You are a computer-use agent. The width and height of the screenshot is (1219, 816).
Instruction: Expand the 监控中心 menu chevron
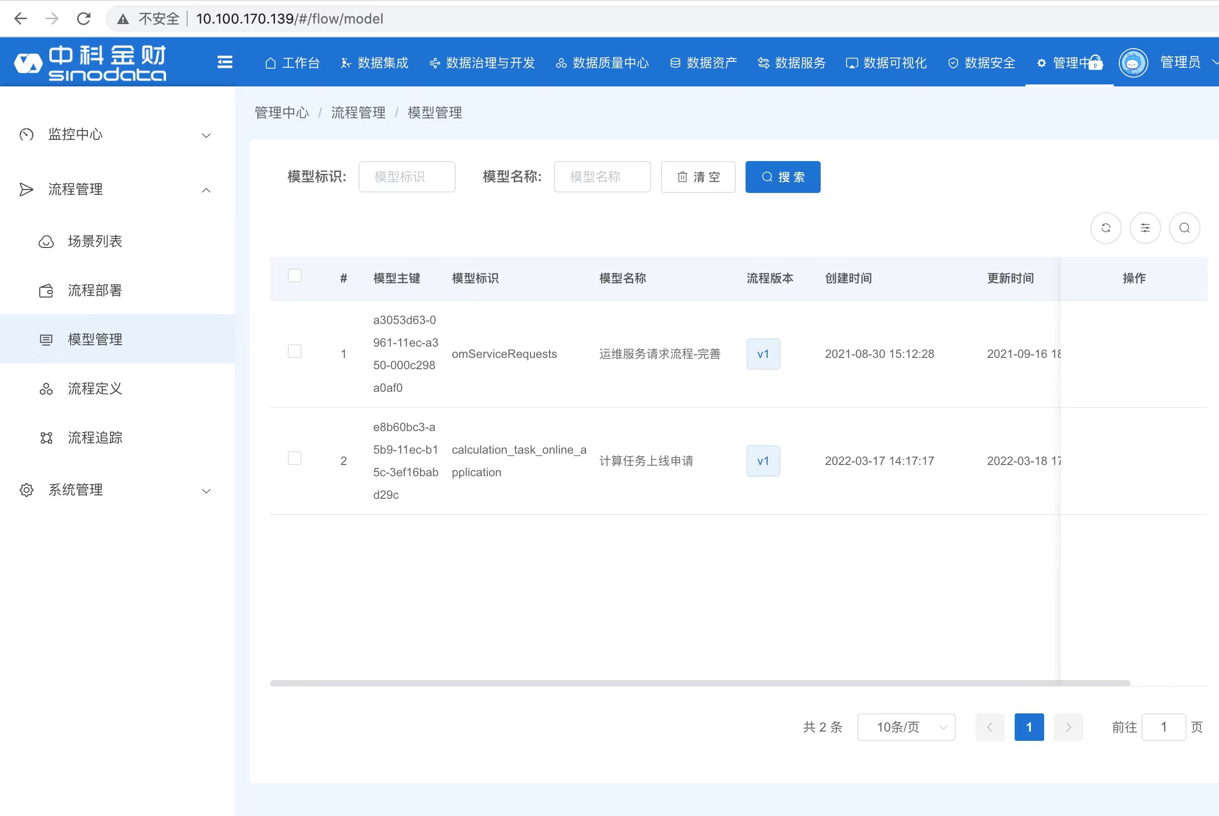pyautogui.click(x=206, y=136)
